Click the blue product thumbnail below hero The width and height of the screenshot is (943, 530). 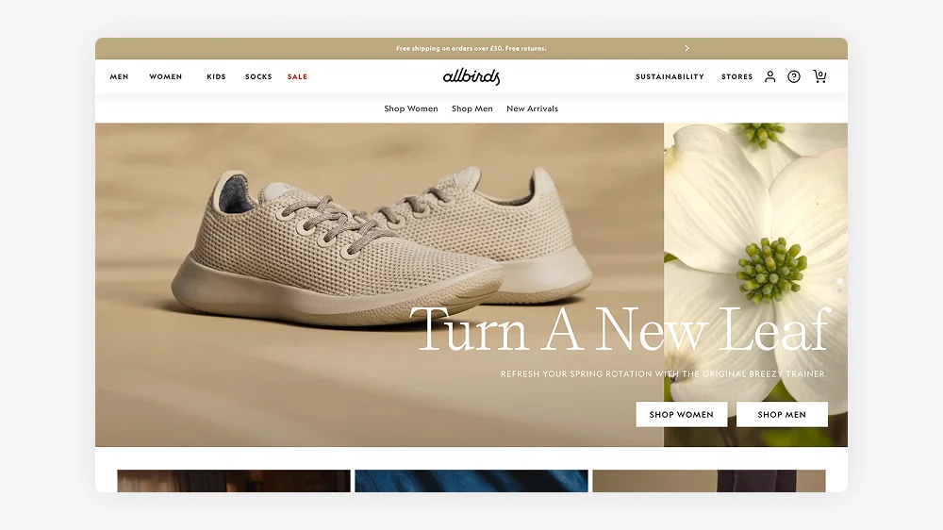click(471, 481)
